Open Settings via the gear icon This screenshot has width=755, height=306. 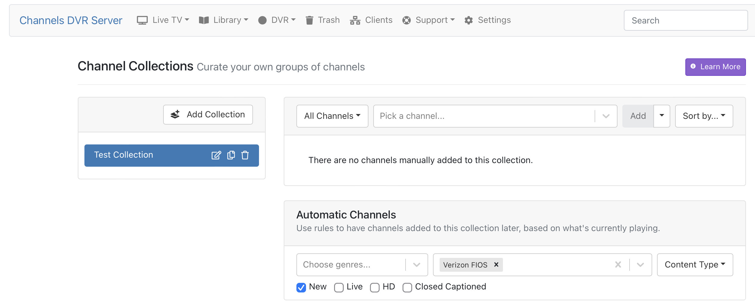click(x=469, y=20)
